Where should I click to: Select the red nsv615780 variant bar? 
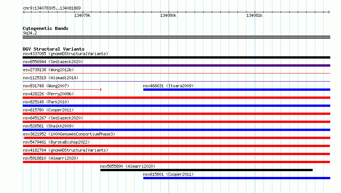176,114
